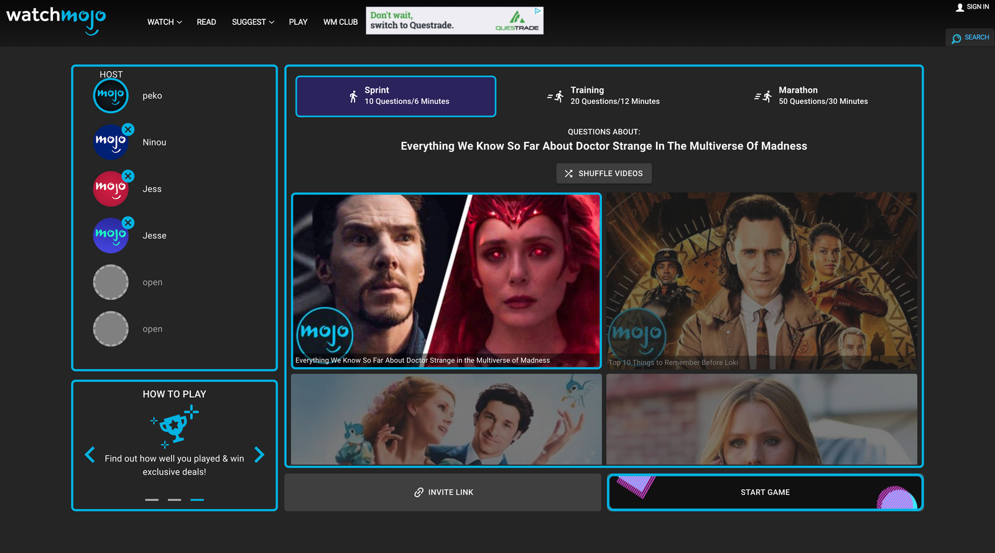Open the Read menu item
This screenshot has width=995, height=553.
(x=206, y=22)
